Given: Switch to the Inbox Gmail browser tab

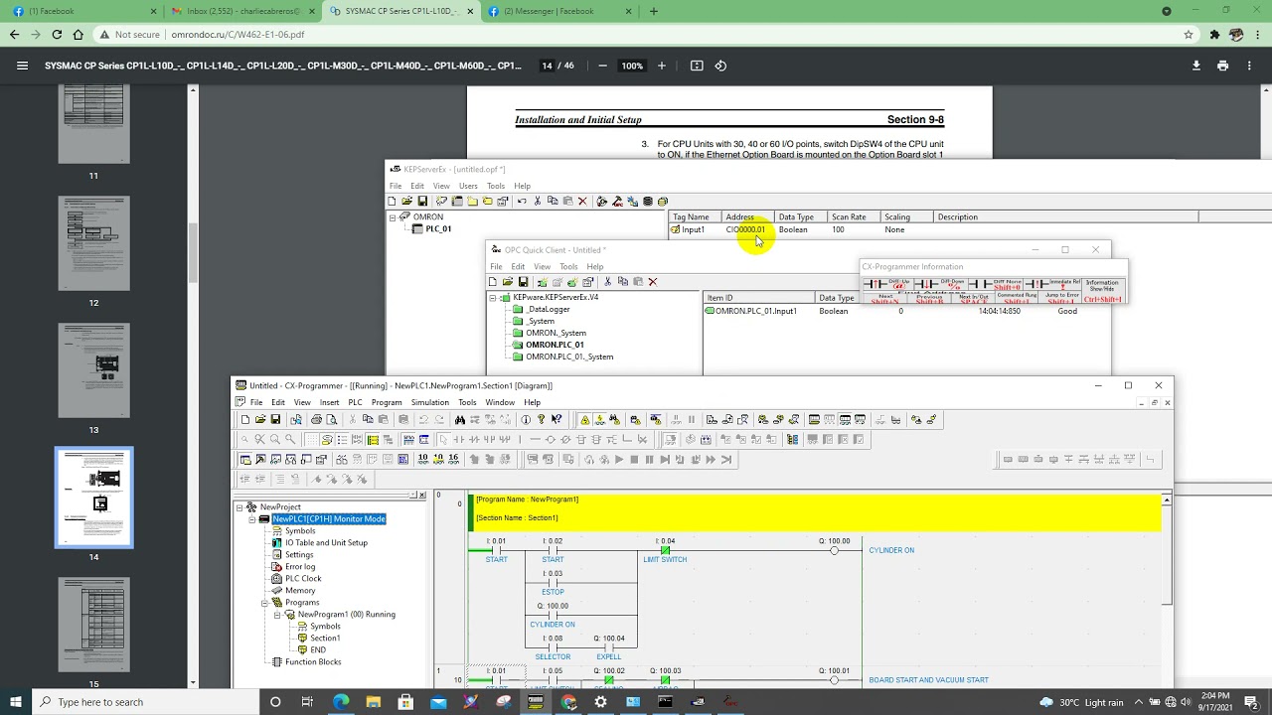Looking at the screenshot, I should (x=240, y=11).
